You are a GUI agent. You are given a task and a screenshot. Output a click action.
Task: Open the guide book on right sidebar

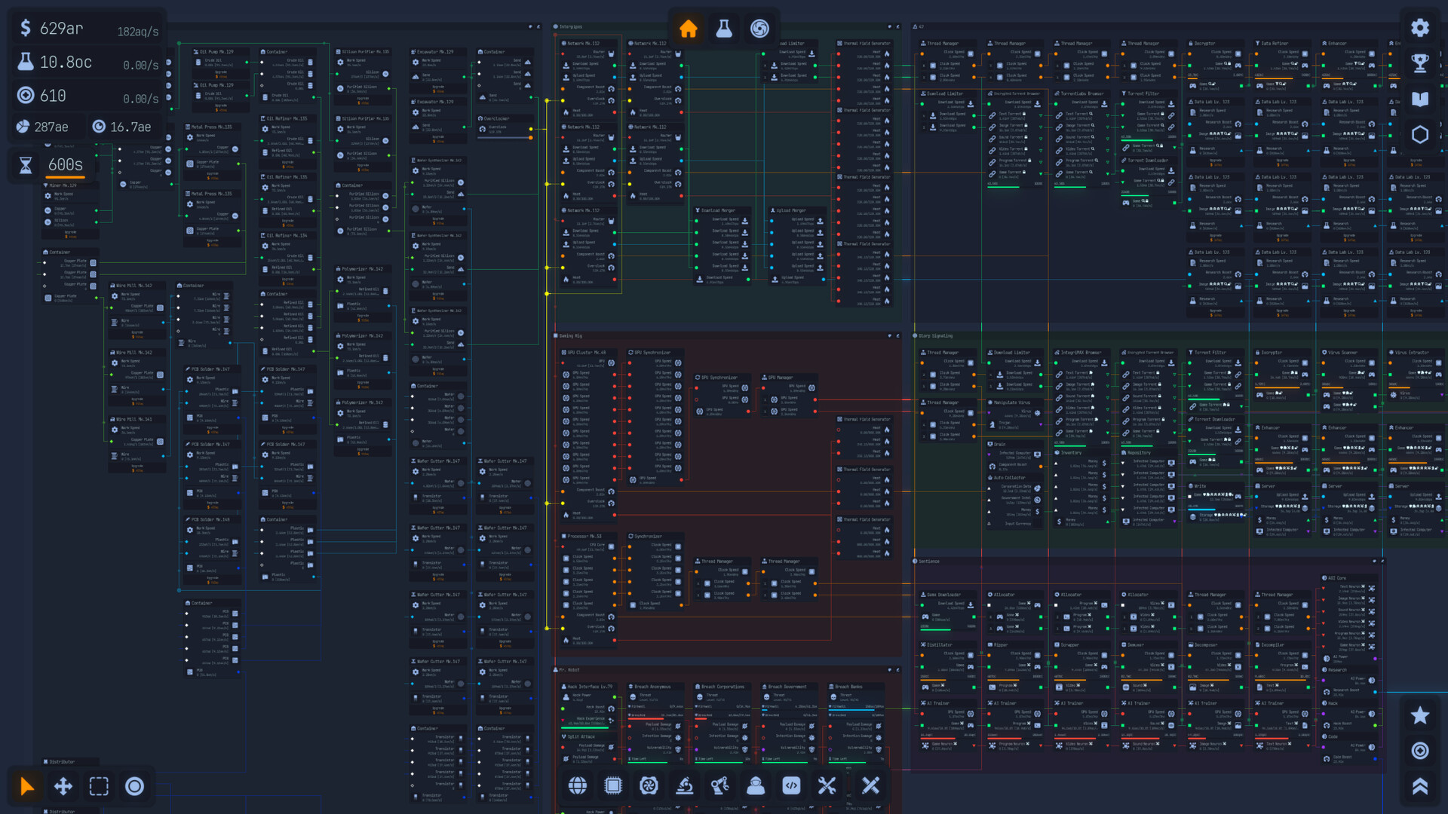pyautogui.click(x=1419, y=99)
